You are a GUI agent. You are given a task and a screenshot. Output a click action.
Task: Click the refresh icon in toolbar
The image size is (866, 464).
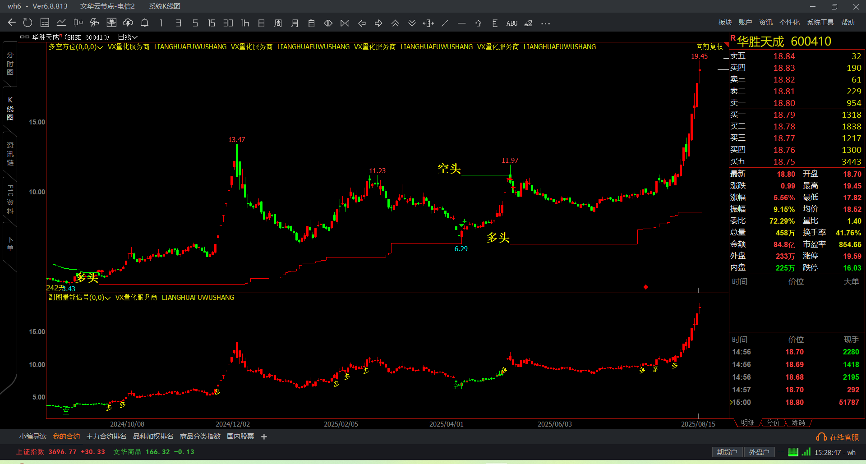(28, 23)
